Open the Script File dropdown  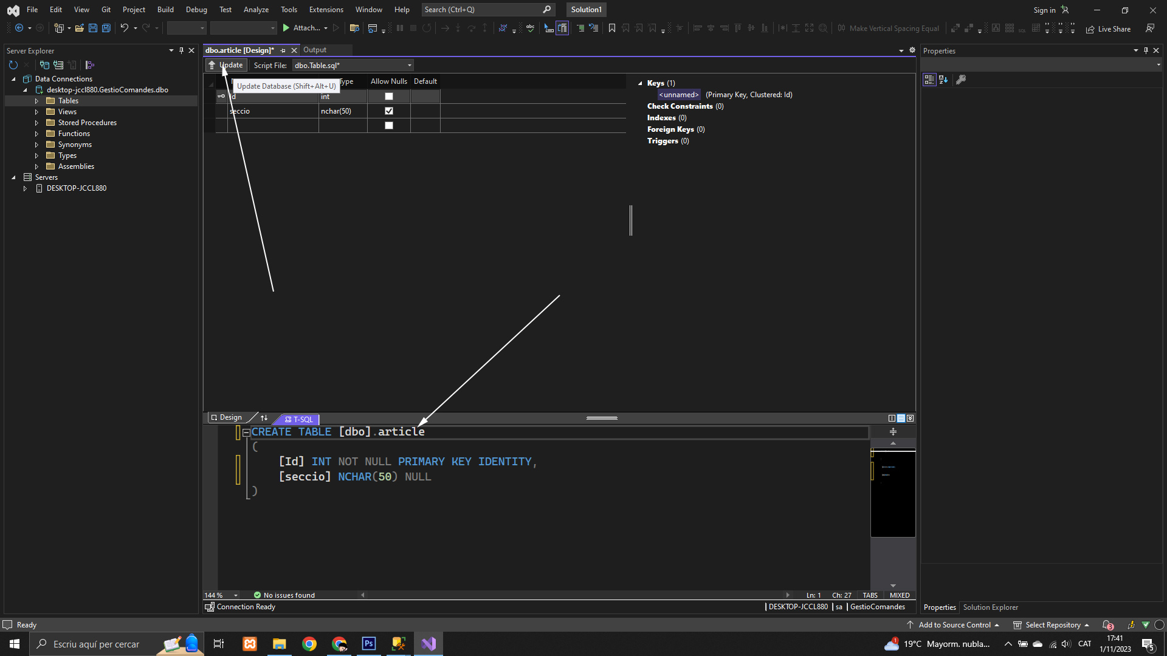click(409, 66)
